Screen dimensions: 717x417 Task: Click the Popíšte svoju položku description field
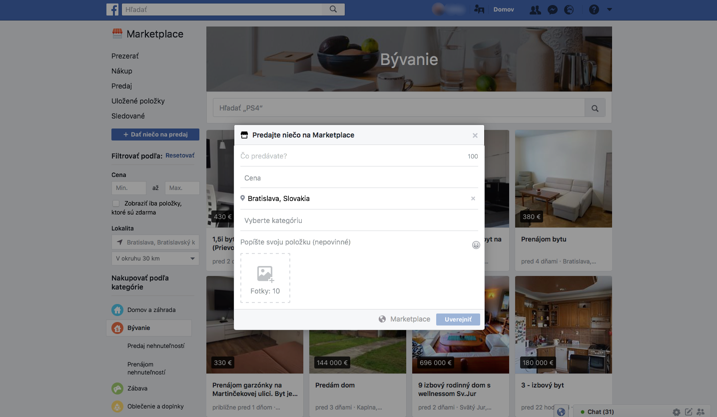click(355, 242)
